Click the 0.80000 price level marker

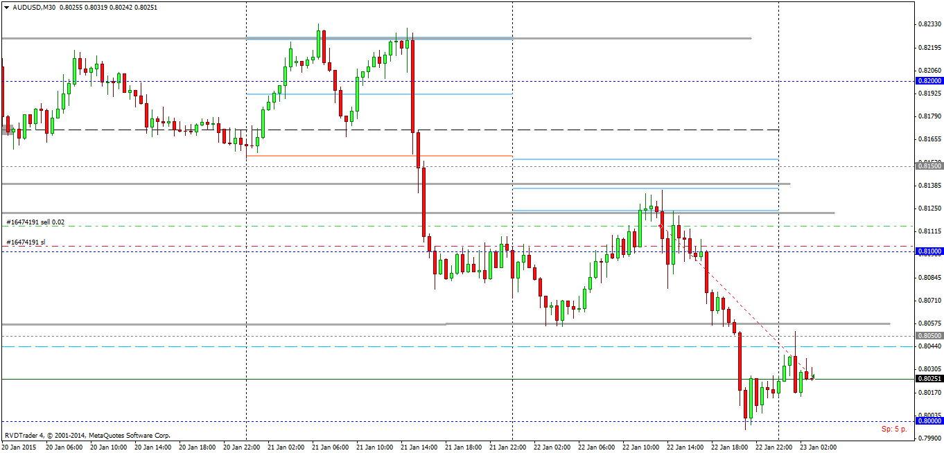click(x=929, y=421)
